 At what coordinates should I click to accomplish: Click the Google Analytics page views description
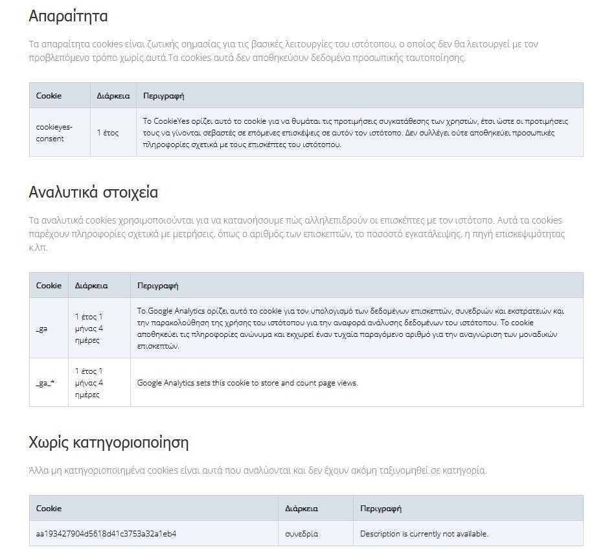[247, 383]
